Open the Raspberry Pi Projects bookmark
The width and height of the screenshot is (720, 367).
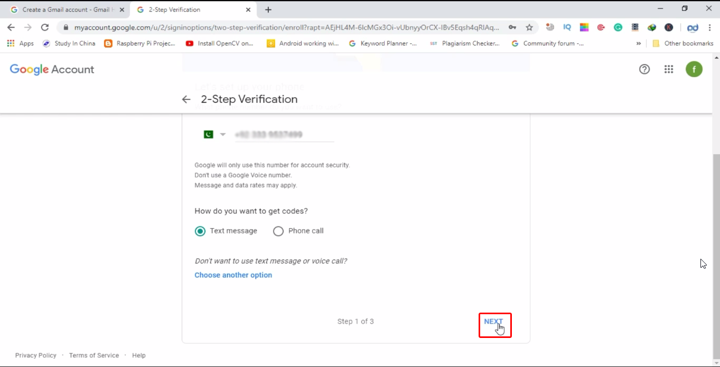tap(140, 43)
